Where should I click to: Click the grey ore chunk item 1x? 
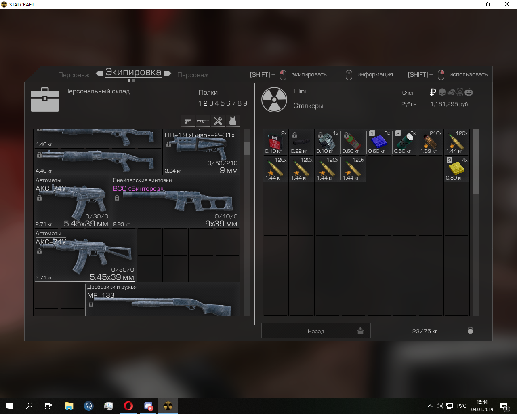tap(327, 142)
